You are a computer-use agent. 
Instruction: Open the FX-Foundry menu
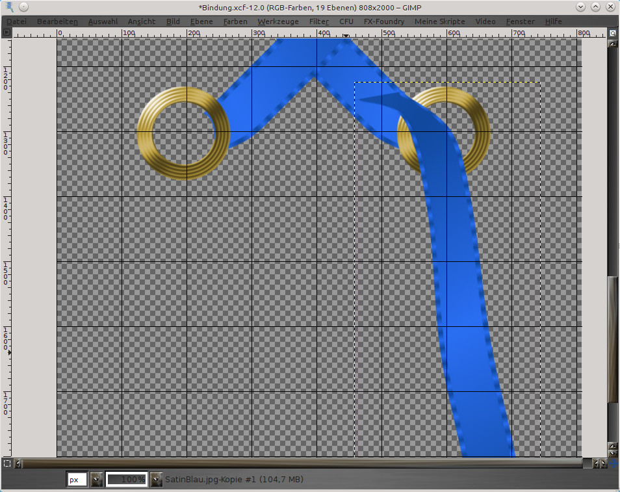click(x=383, y=21)
